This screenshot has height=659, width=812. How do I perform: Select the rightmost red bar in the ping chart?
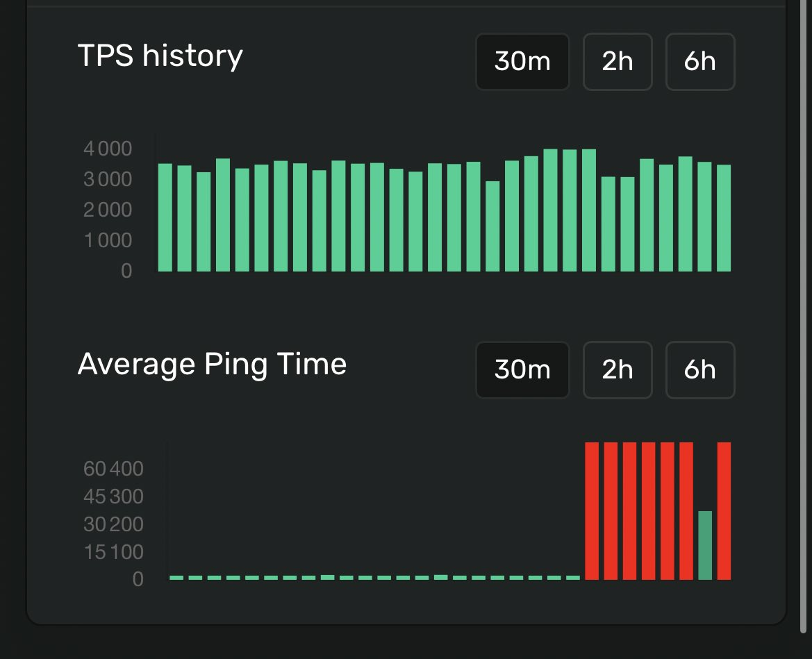pyautogui.click(x=724, y=510)
